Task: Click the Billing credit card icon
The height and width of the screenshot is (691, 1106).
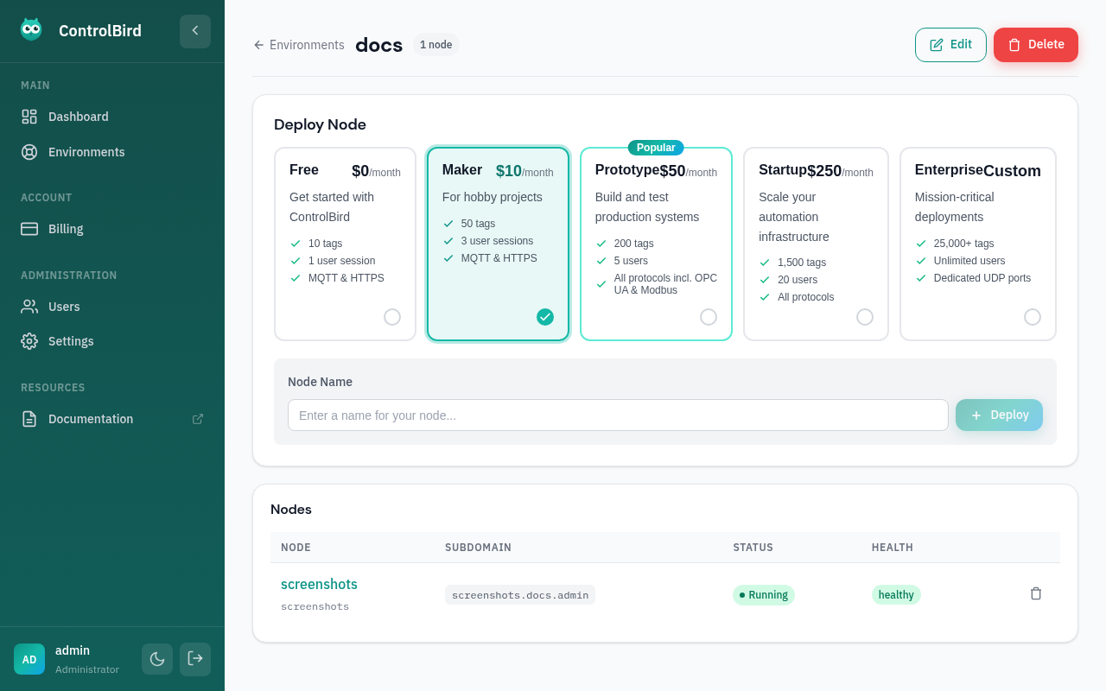Action: [x=29, y=229]
